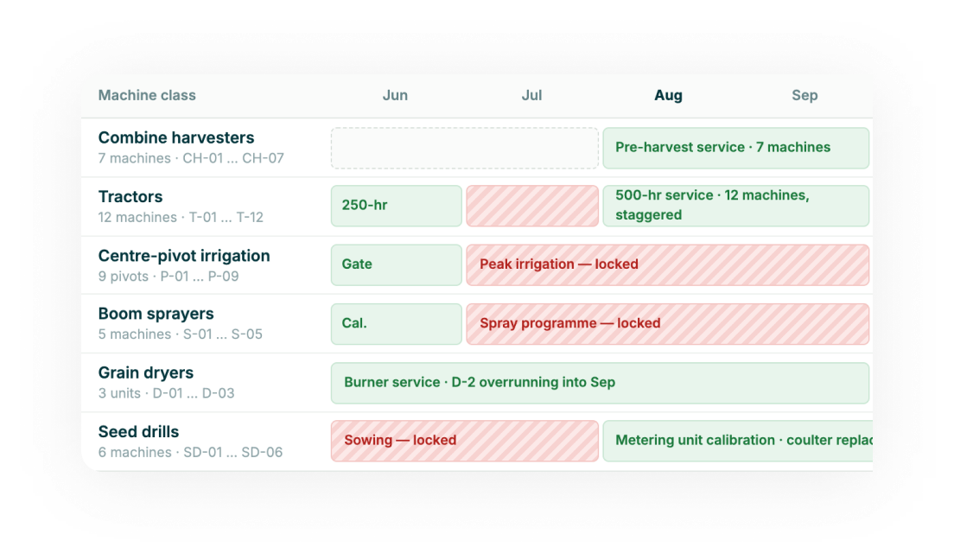Select the Tractors locked July block

coord(532,206)
